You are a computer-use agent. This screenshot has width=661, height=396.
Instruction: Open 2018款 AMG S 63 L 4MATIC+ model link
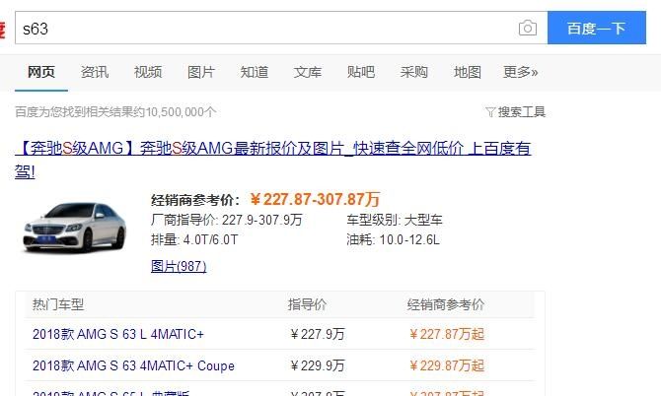118,334
